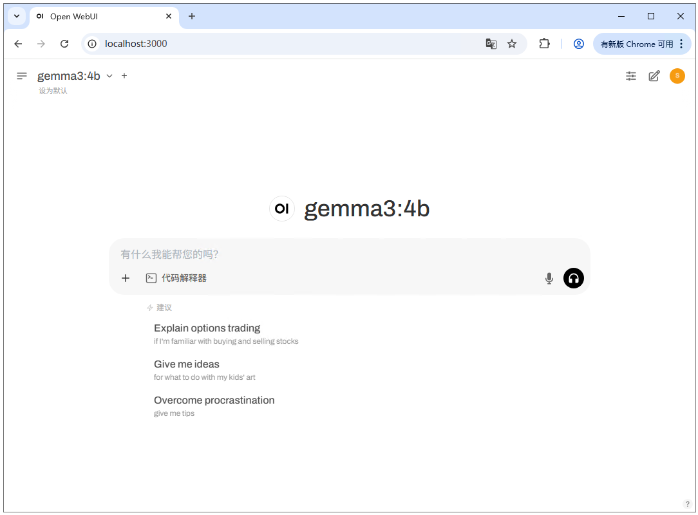Open the sidebar with the menu icon
Viewport: 698px width, 515px height.
[x=21, y=75]
